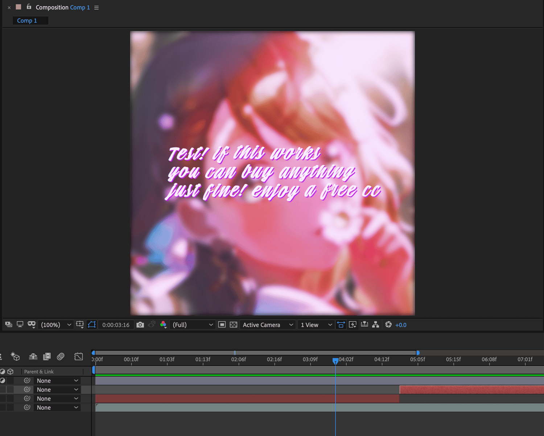Select the long dark red layer bar
Viewport: 544px width, 436px height.
[x=247, y=398]
